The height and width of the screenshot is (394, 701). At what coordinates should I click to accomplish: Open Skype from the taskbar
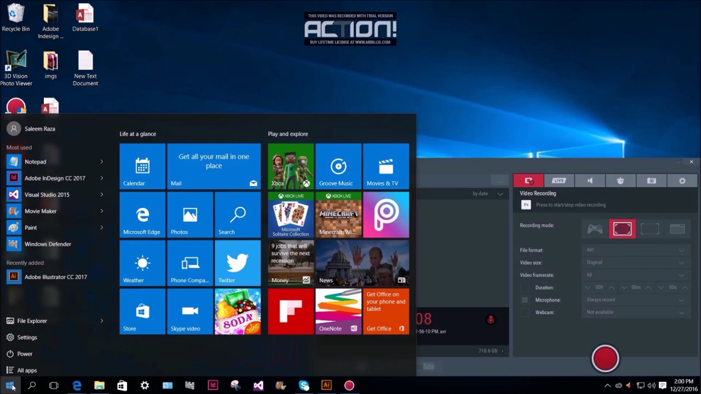click(304, 386)
